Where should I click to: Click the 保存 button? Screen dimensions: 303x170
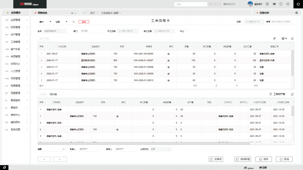(x=263, y=159)
